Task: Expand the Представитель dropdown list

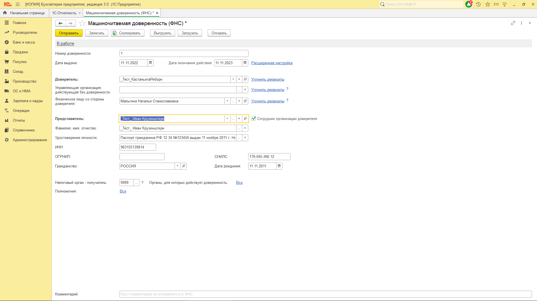Action: [x=227, y=119]
